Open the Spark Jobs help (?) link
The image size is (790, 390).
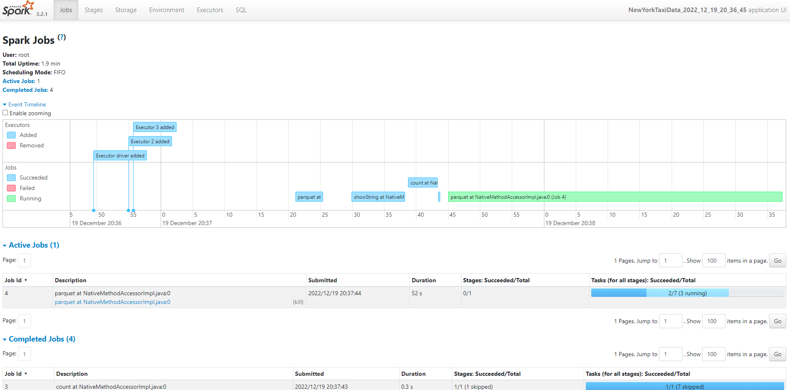pos(62,37)
